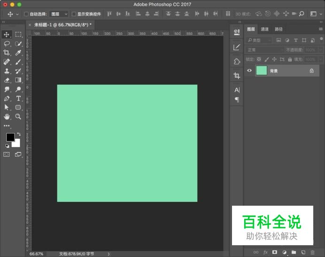Open the 正常 blend mode dropdown

coord(265,50)
